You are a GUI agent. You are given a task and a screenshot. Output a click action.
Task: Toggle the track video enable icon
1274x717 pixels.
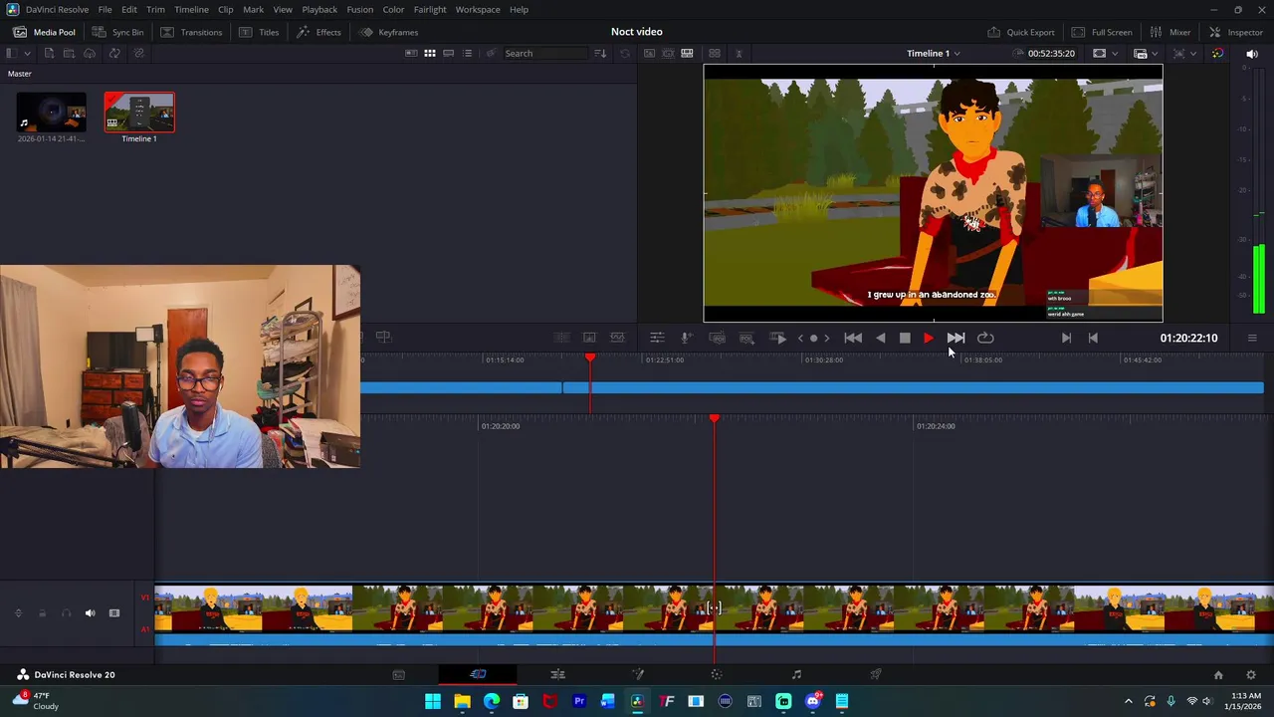coord(114,613)
